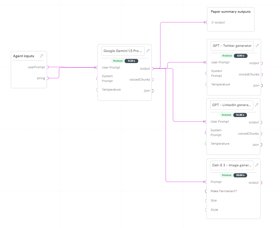Screen dimensions: 280x228
Task: Select the GPT - Twitter generator title field
Action: point(232,46)
